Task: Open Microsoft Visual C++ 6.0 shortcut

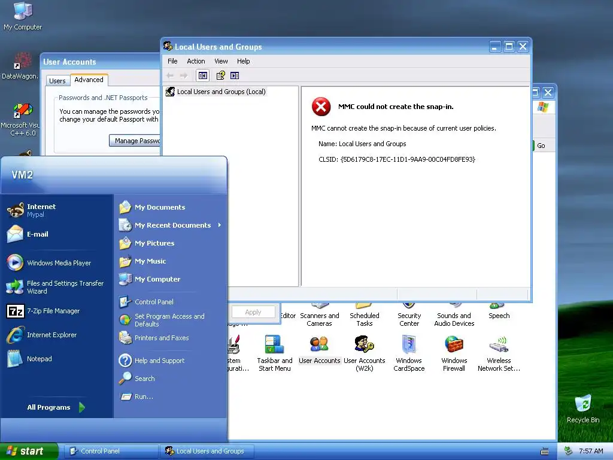Action: point(21,120)
